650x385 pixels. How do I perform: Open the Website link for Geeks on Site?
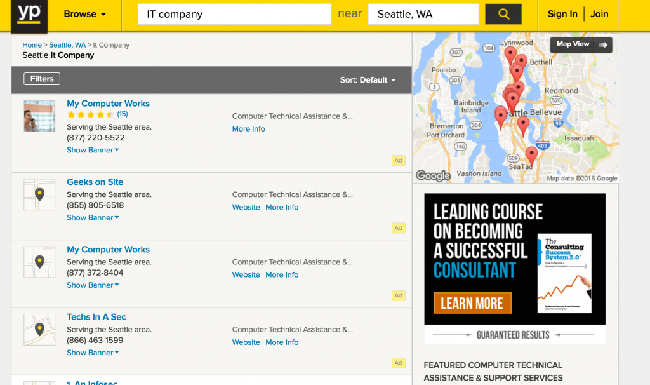pos(246,207)
